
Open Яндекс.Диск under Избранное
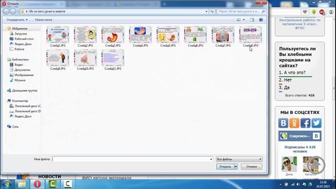tap(23, 44)
